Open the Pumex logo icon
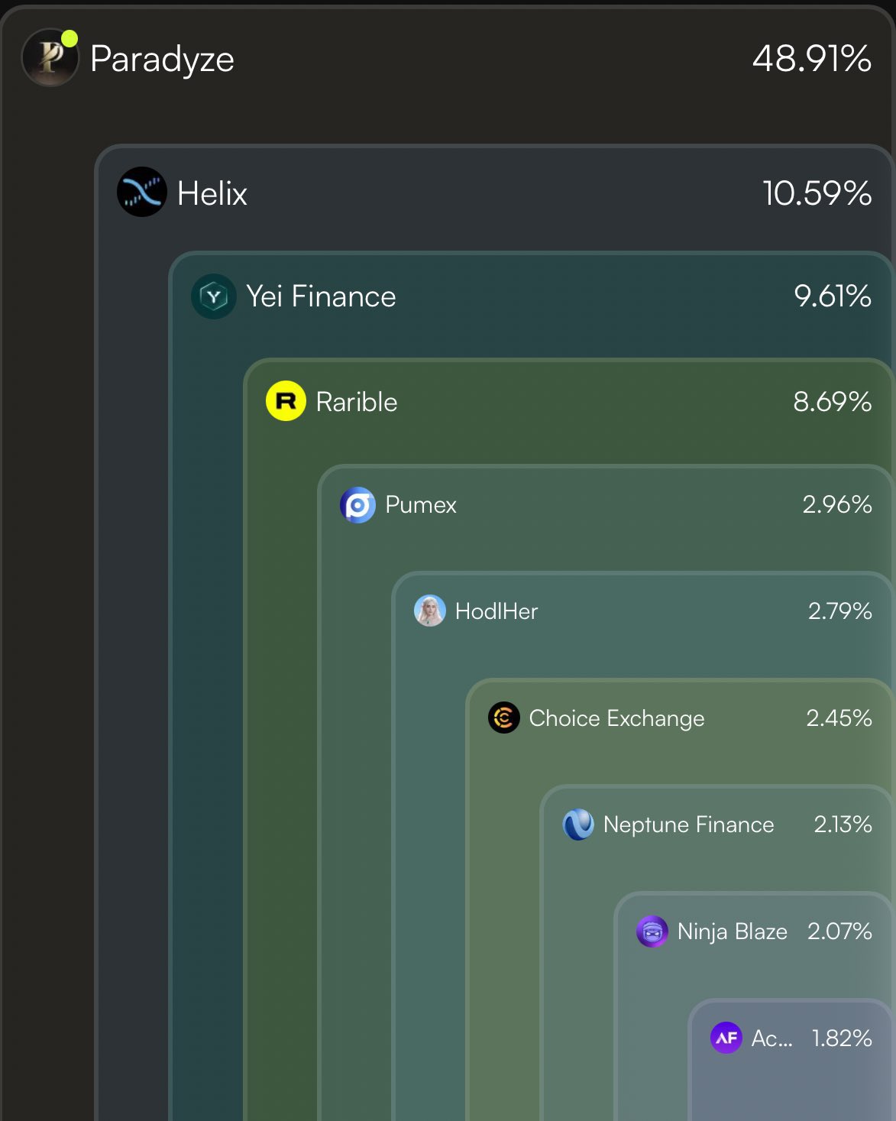Screen dimensions: 896x1121 (x=357, y=505)
